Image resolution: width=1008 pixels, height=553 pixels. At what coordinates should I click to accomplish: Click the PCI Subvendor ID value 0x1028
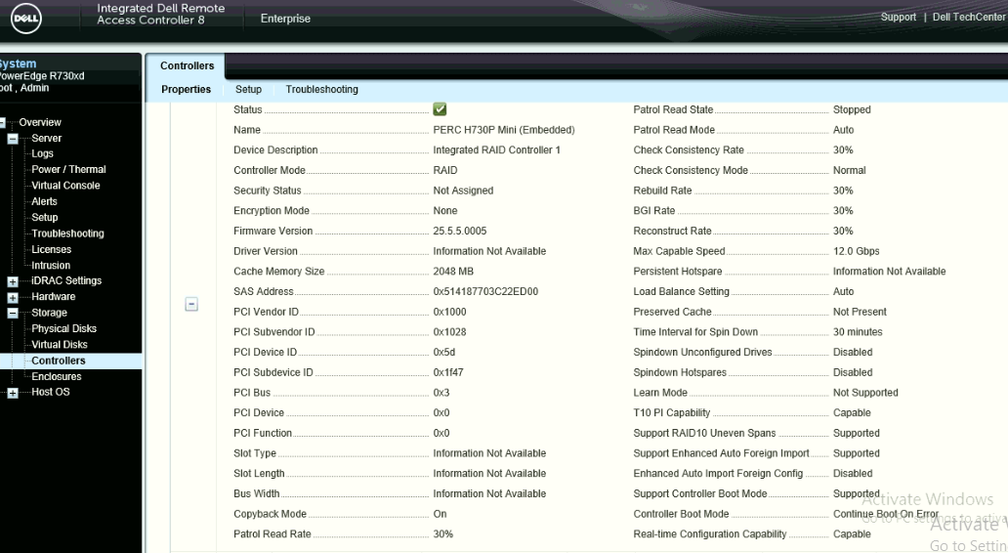pyautogui.click(x=449, y=332)
